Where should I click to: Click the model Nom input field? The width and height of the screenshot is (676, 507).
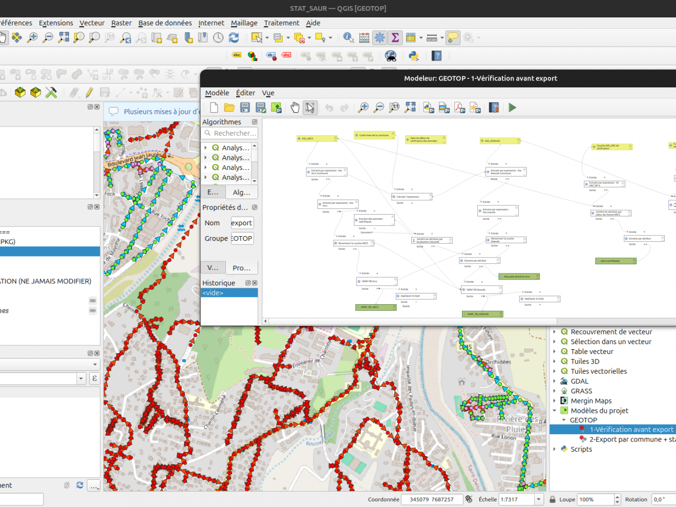pyautogui.click(x=242, y=223)
